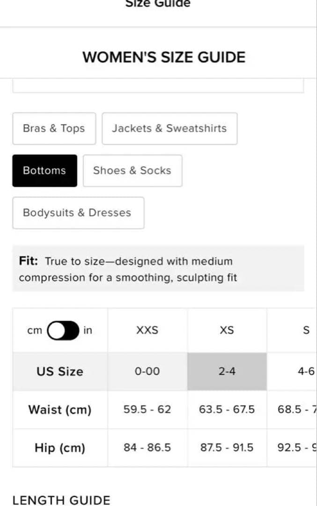Click the "cm" unit label
Screen dimensions: 317x506
coord(35,331)
